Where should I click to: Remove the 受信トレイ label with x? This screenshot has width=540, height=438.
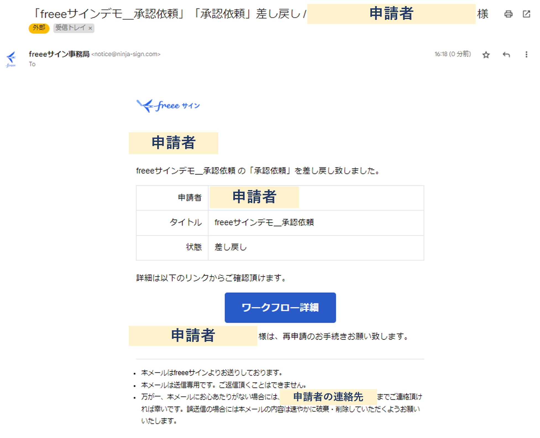[x=90, y=28]
